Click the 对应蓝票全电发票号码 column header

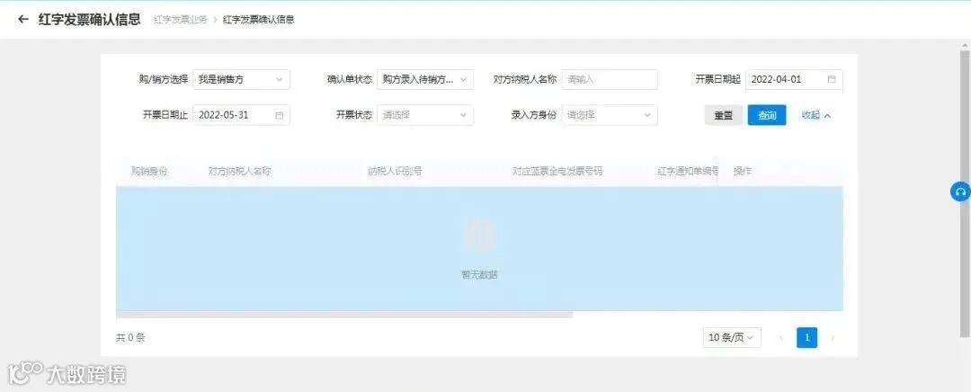click(557, 172)
